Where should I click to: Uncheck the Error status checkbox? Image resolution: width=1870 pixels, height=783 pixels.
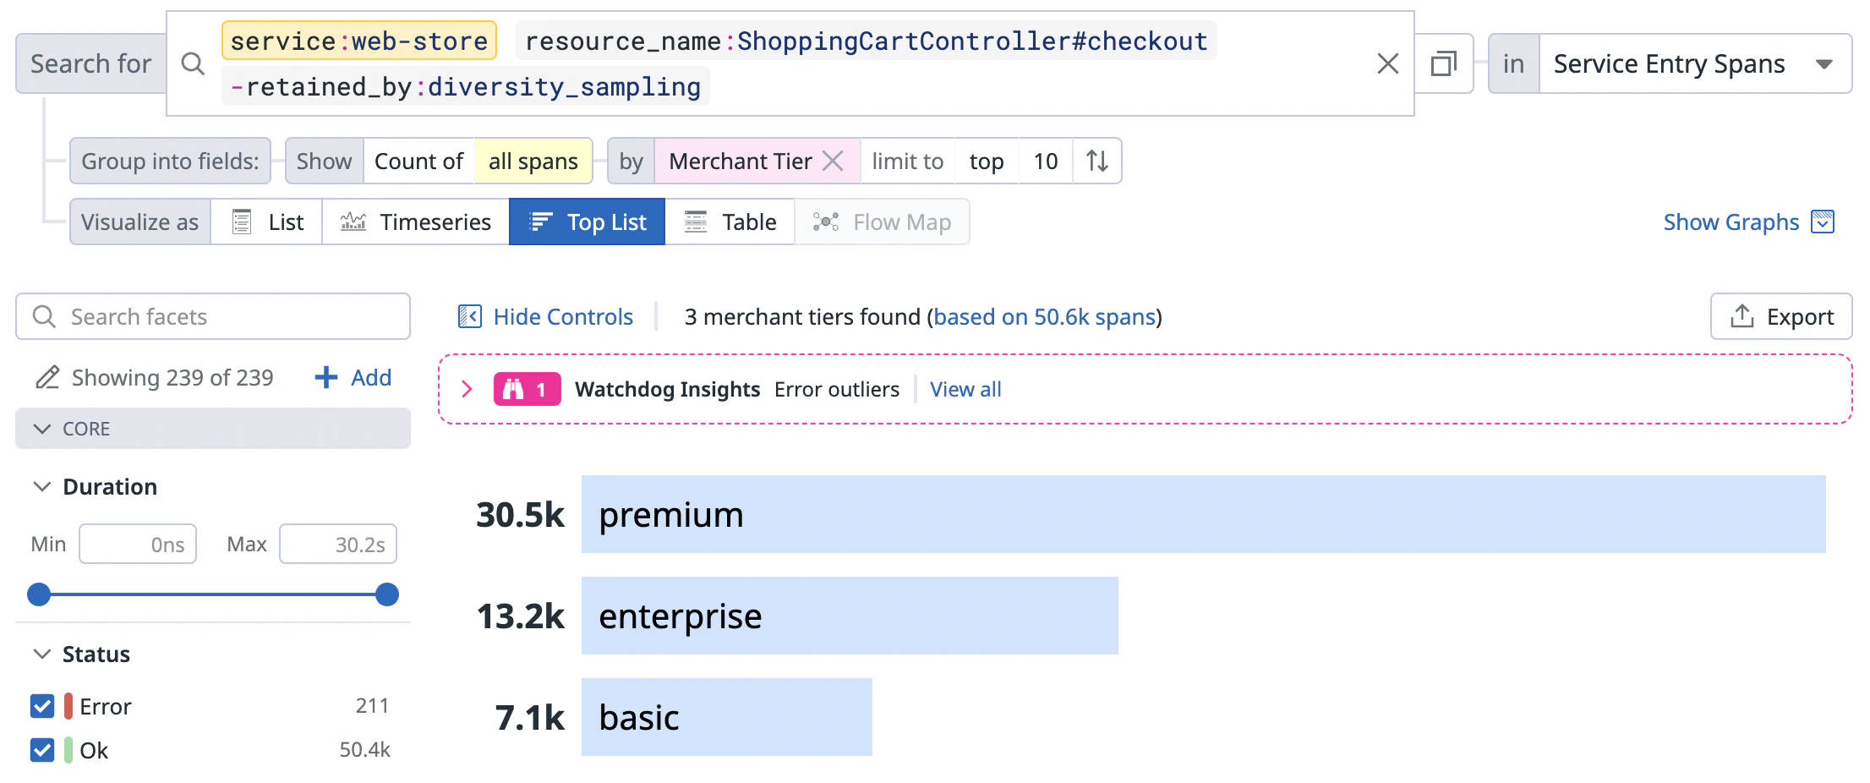click(x=42, y=706)
